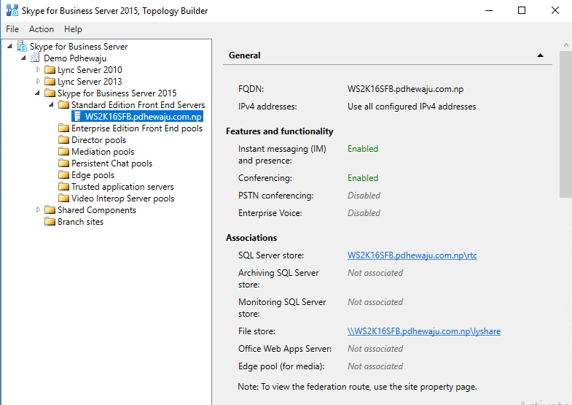This screenshot has height=405, width=572.
Task: Click 'Not associated' beside Edge pool (for media)
Action: [x=375, y=366]
